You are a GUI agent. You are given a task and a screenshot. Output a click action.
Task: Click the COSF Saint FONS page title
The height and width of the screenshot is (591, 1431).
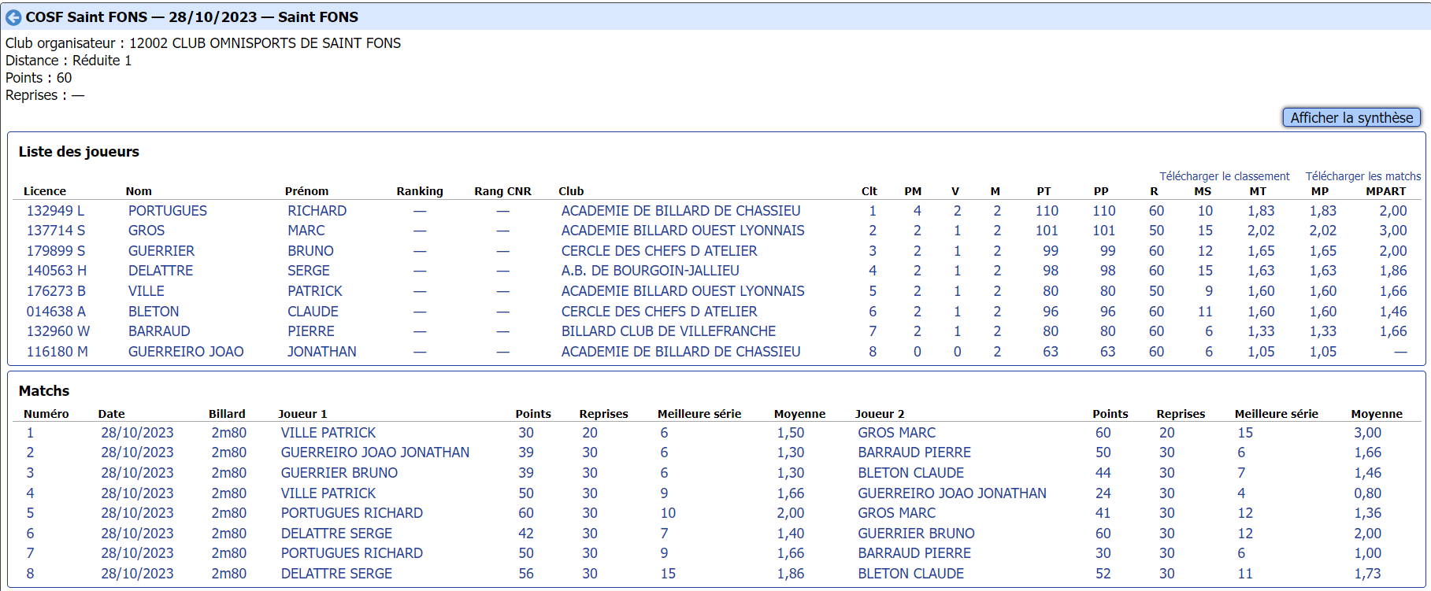point(192,17)
